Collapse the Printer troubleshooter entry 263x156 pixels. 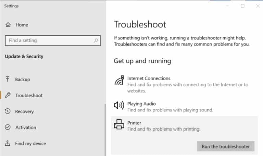[184, 126]
